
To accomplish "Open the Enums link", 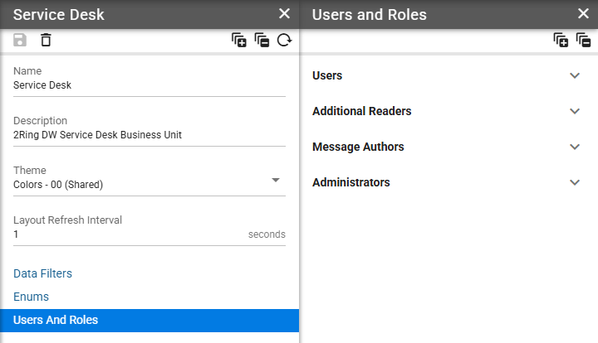I will click(x=31, y=297).
